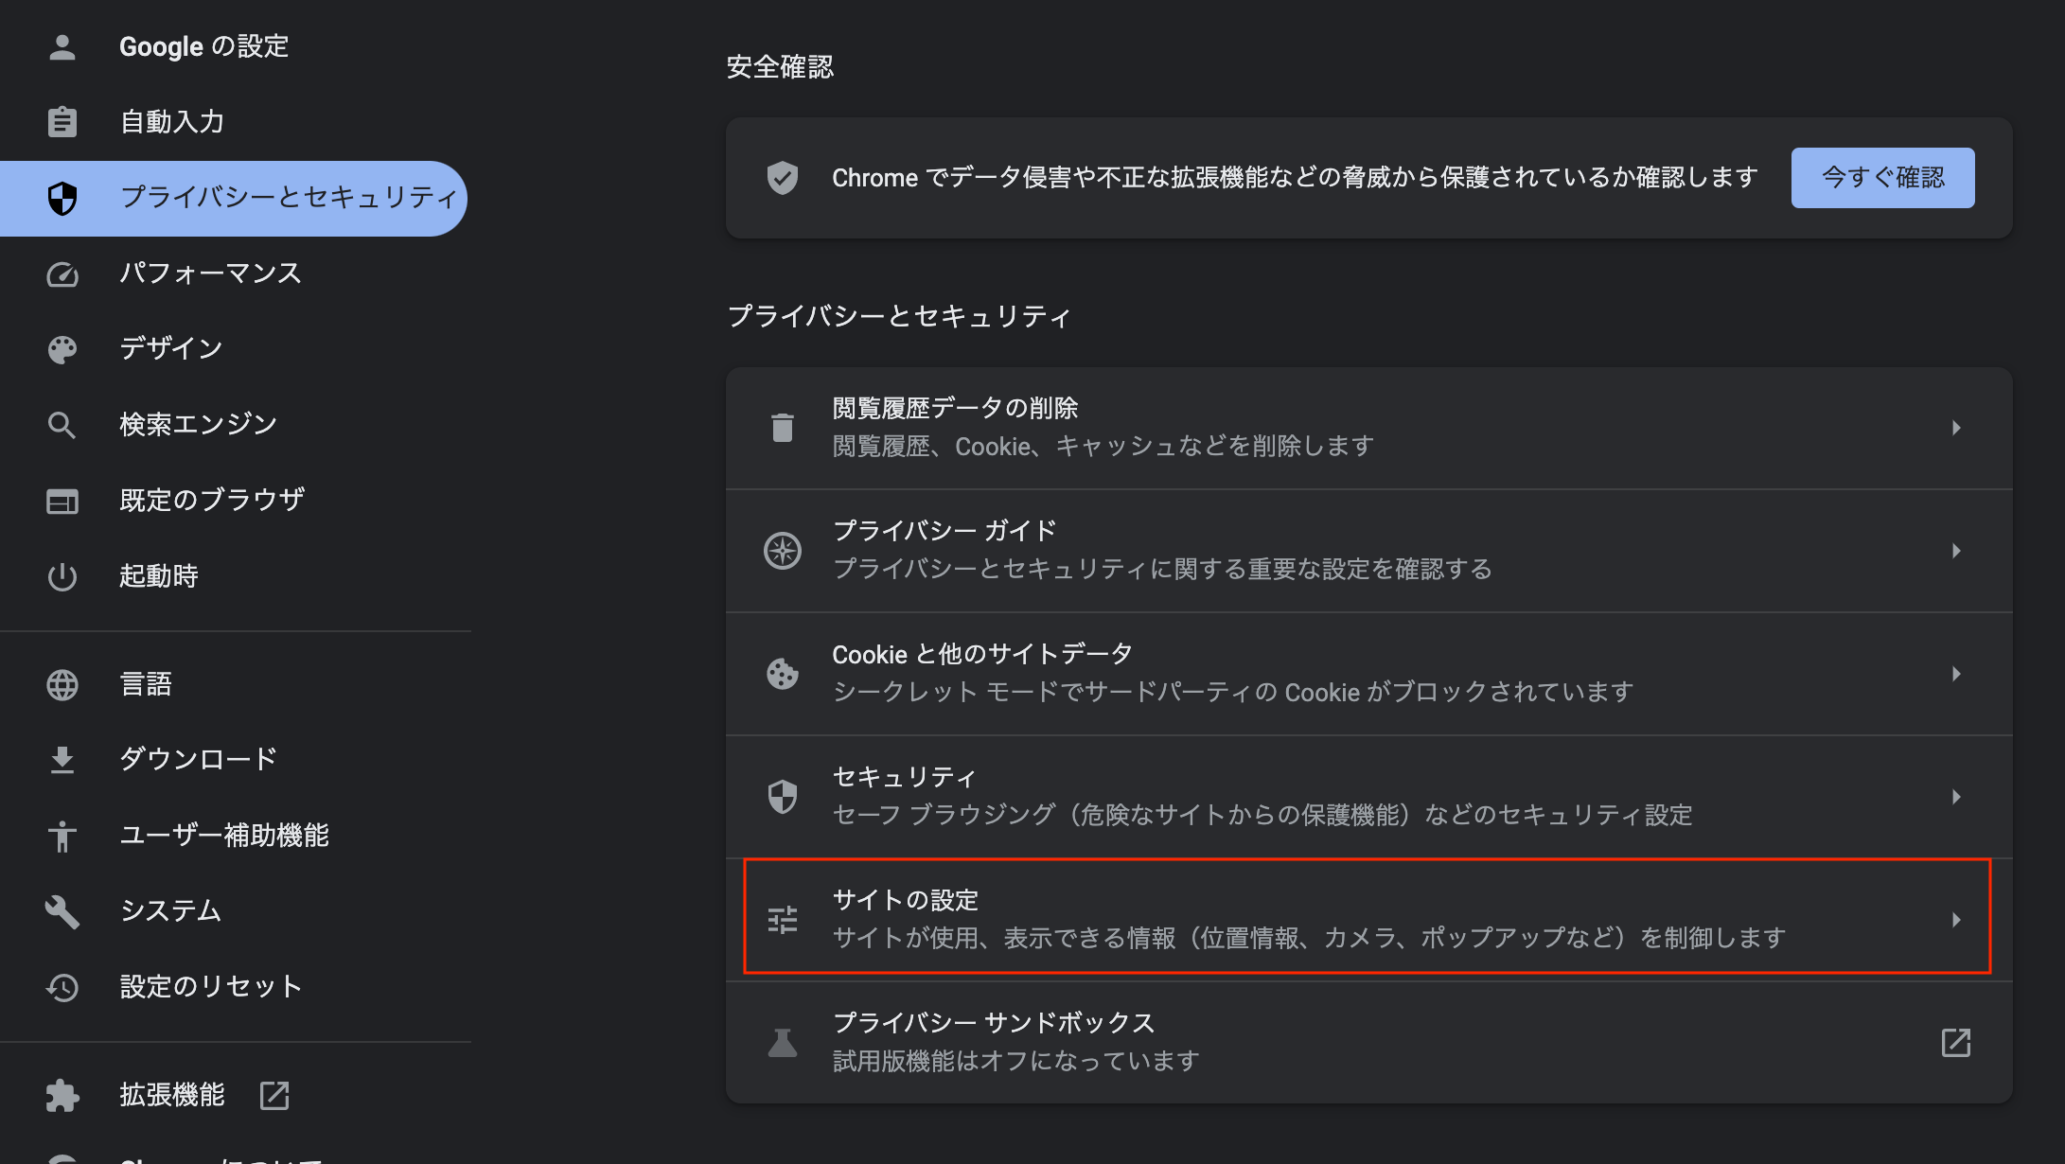This screenshot has height=1164, width=2065.
Task: Expand 閲覧履歴データの削除 using its arrow
Action: (x=1956, y=428)
